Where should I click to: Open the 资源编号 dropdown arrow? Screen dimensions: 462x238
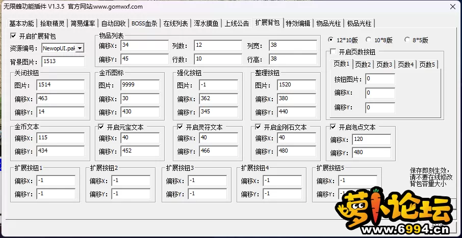pos(80,48)
